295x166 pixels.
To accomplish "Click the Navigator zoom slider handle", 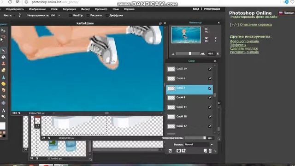I will click(x=190, y=53).
